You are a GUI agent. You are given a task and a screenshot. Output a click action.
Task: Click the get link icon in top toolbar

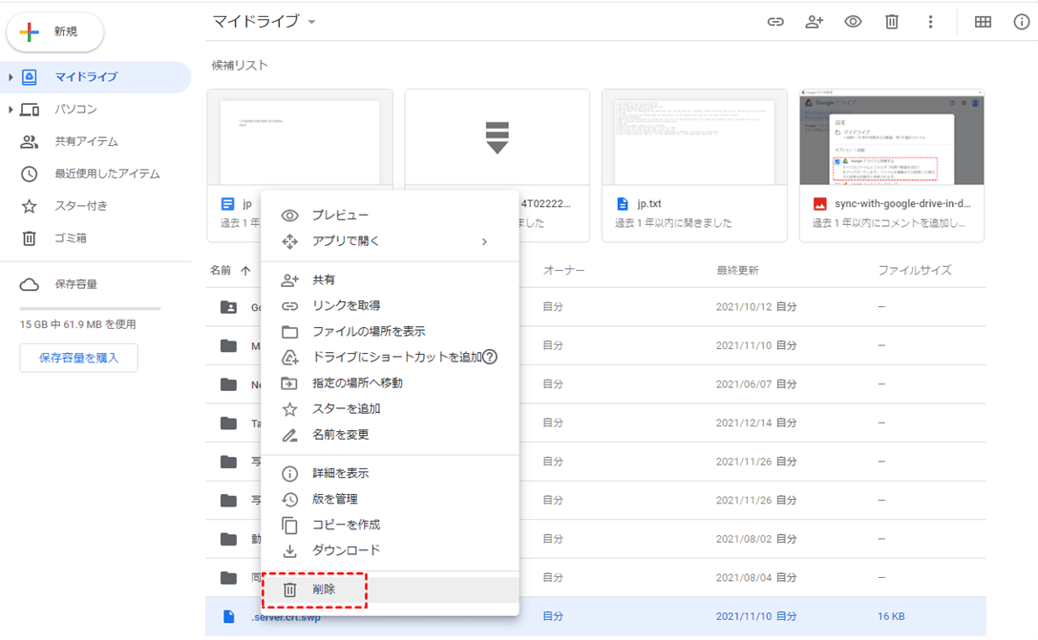point(775,22)
